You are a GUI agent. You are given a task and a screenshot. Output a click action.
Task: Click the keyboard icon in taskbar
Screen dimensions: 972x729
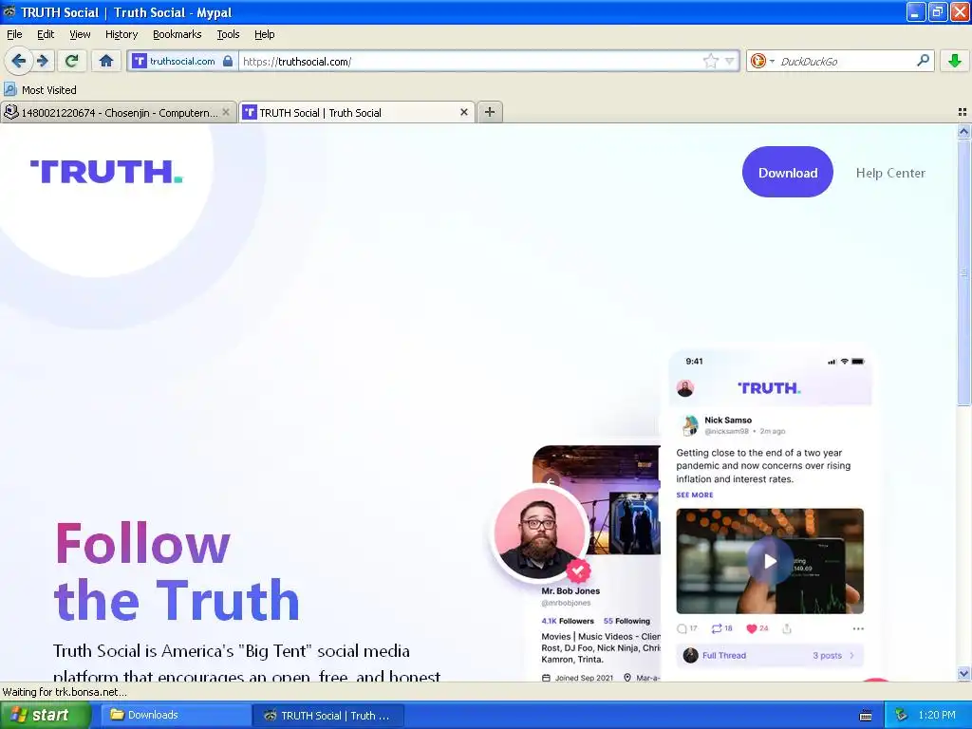866,716
